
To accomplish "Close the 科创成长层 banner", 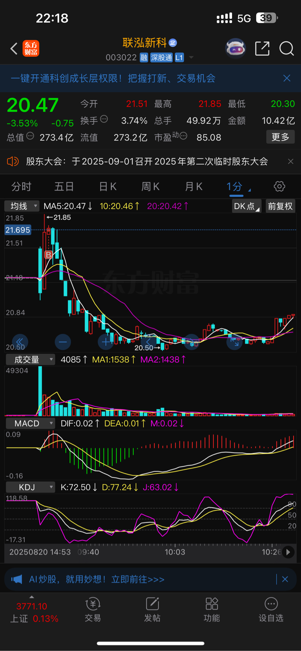I will pos(287,78).
